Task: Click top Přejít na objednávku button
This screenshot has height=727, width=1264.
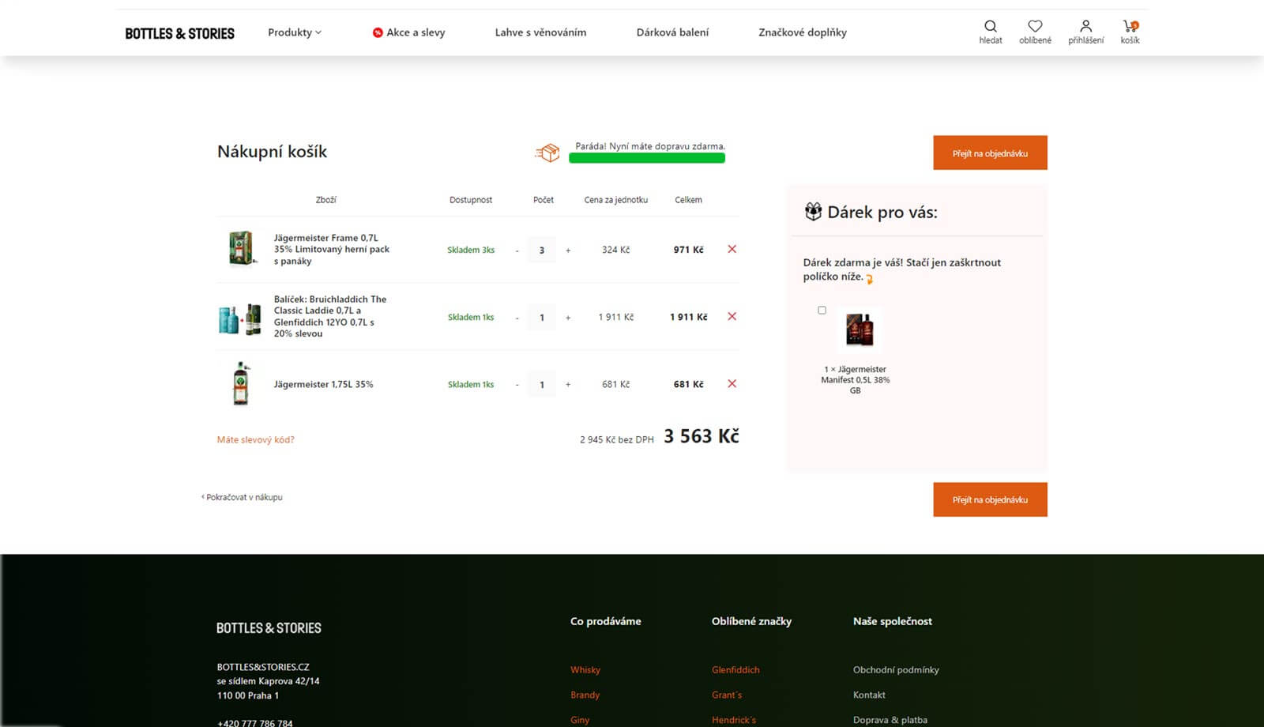Action: 990,153
